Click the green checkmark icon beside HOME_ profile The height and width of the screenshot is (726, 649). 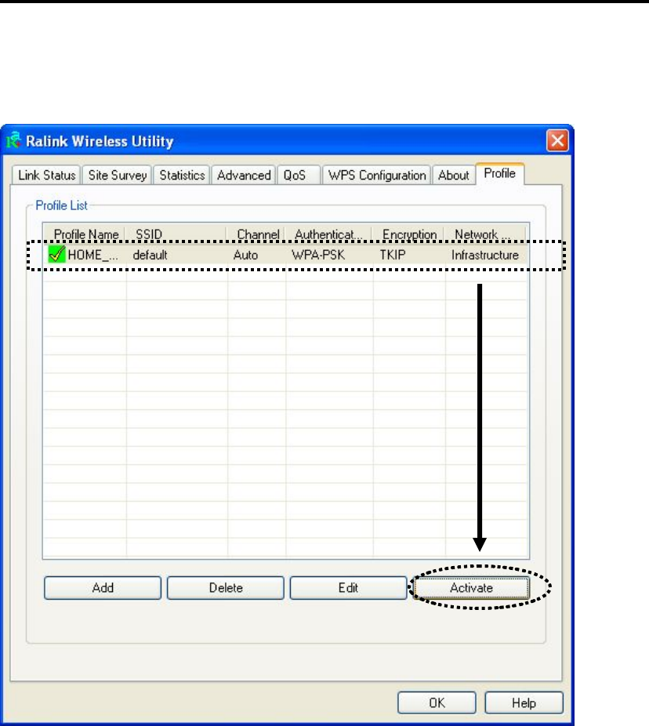(57, 254)
